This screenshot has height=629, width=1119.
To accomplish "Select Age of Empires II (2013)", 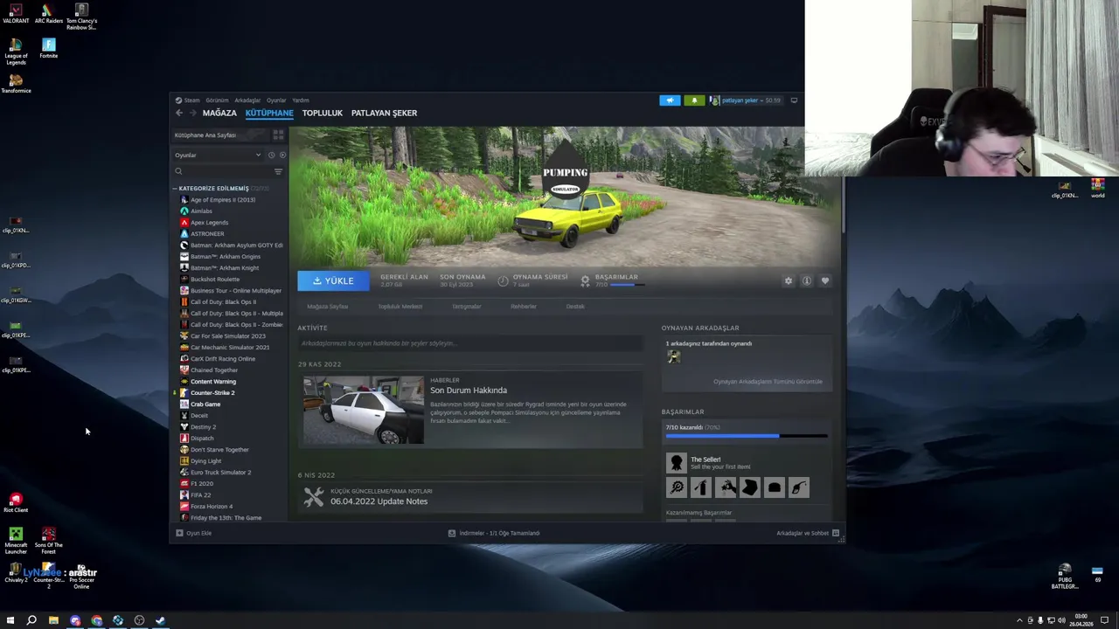I will click(223, 200).
